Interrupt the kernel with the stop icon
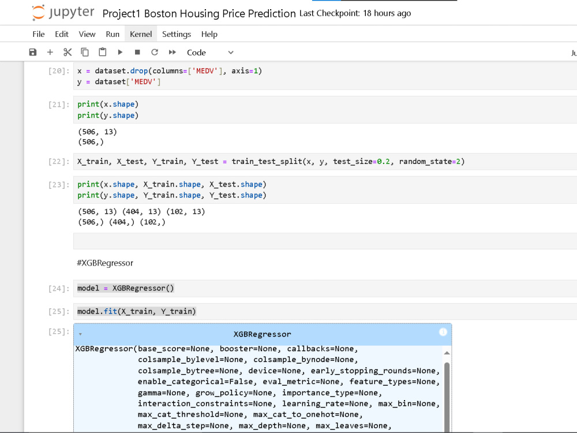The image size is (577, 433). coord(137,53)
